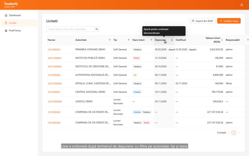
Task: Click the value 196.000
Action: (x=219, y=58)
